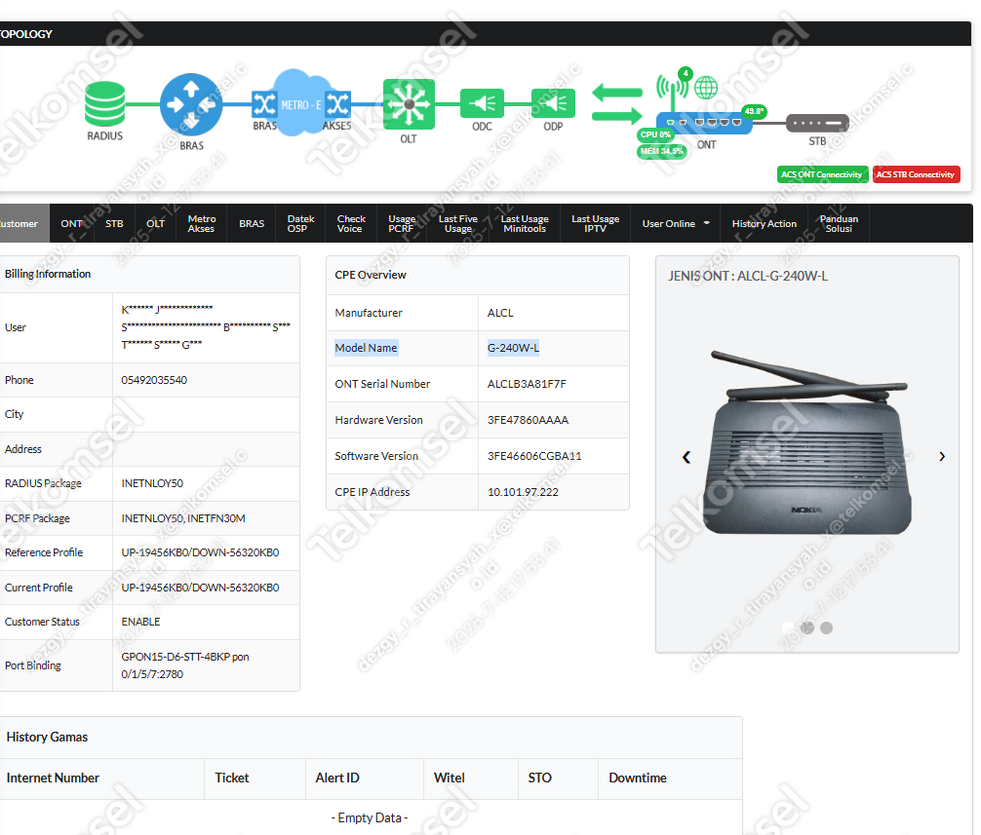
Task: Select the Metro-E BRAS switch icon
Action: pos(264,103)
